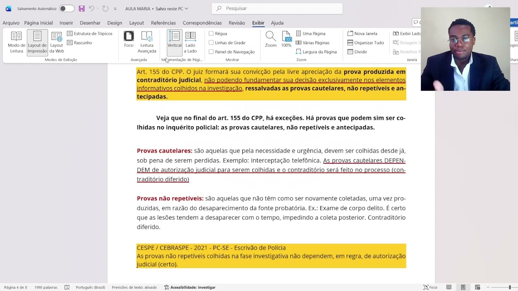Toggle Salvamento Automático switch
Image resolution: width=518 pixels, height=291 pixels.
point(66,8)
